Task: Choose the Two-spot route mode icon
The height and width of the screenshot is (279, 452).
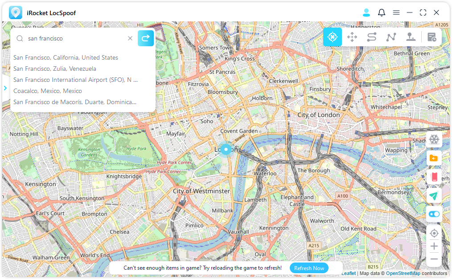Action: tap(372, 37)
